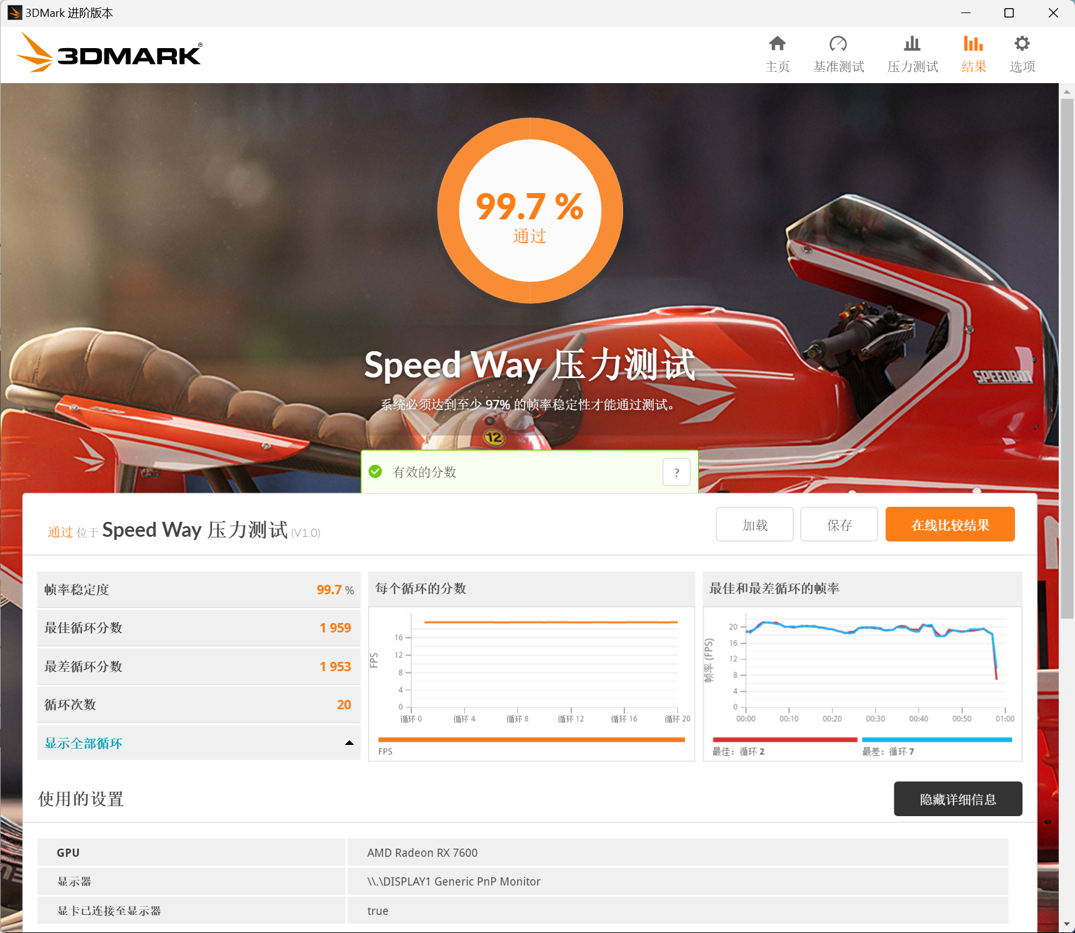Image resolution: width=1075 pixels, height=933 pixels.
Task: Expand 显示全部循环 show all loops
Action: [x=84, y=743]
